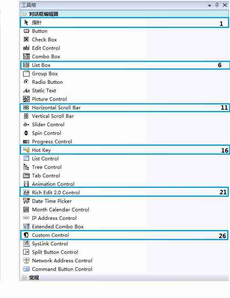Pick the Button control icon
The width and height of the screenshot is (230, 298).
point(26,31)
